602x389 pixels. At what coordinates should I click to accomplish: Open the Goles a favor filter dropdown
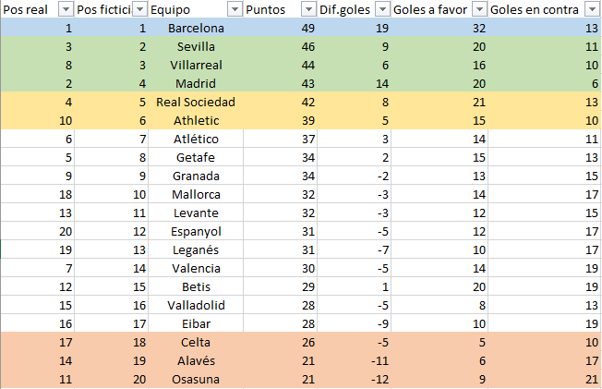click(x=479, y=9)
